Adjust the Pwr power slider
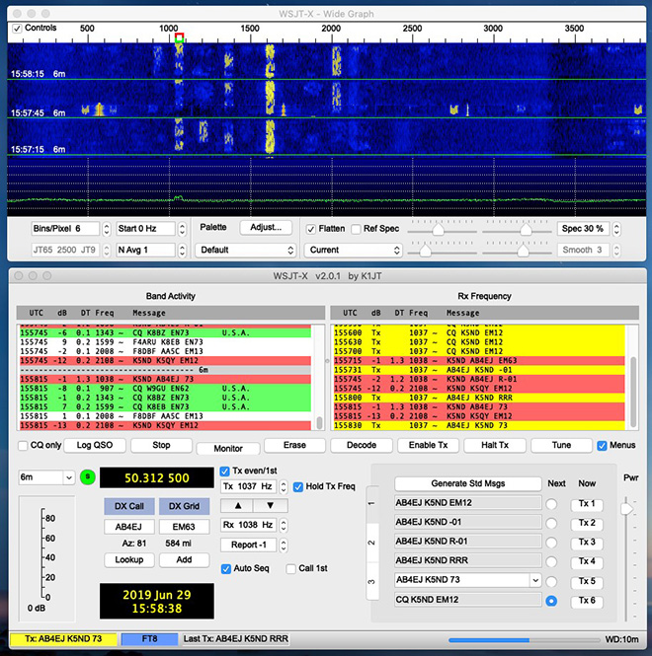This screenshot has height=656, width=652. point(624,508)
